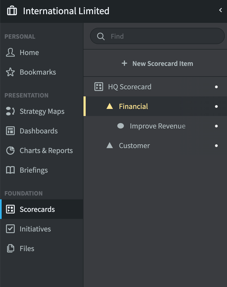Expand the Customer perspective triangle
The width and height of the screenshot is (227, 287).
coord(110,146)
